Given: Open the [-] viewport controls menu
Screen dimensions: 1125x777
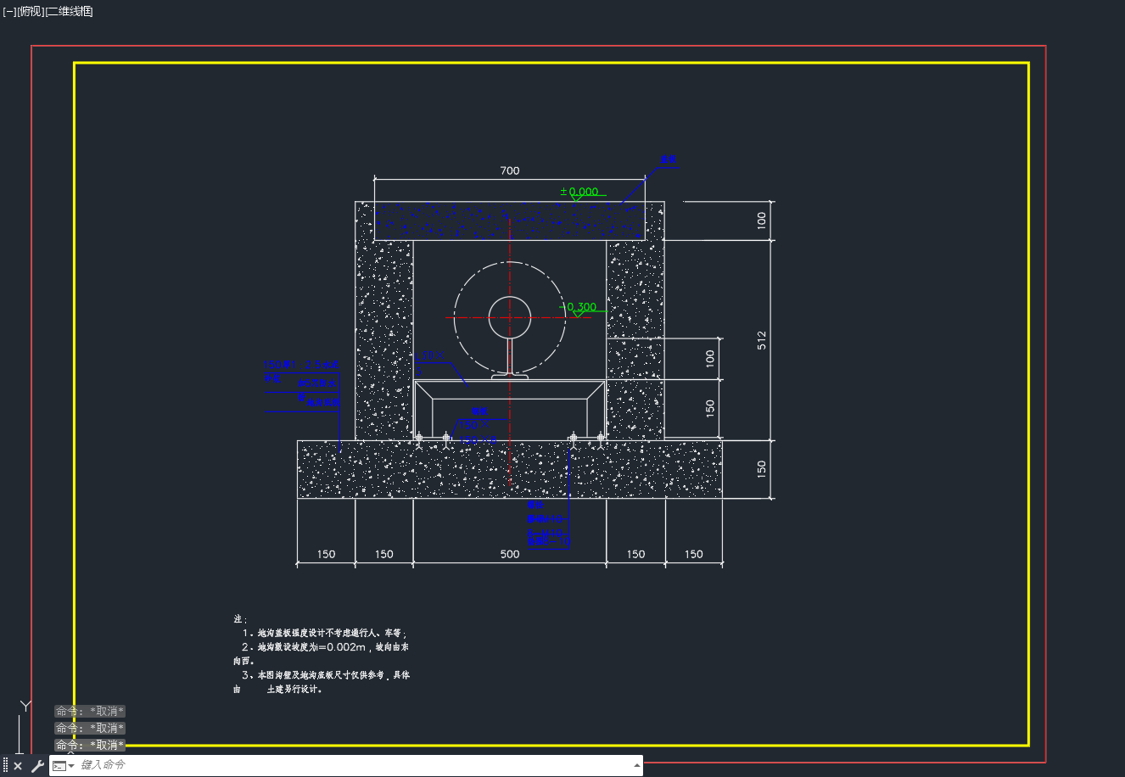Looking at the screenshot, I should click(x=9, y=11).
